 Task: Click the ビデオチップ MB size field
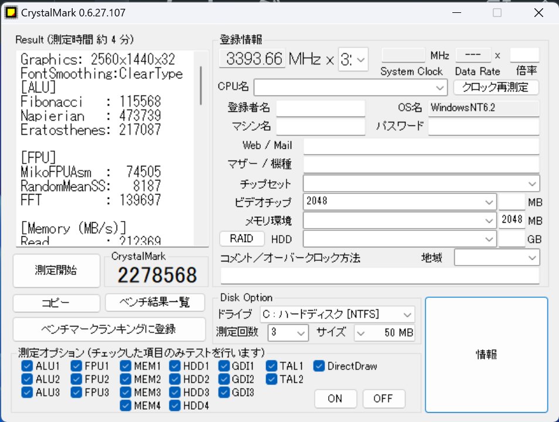[x=512, y=202]
